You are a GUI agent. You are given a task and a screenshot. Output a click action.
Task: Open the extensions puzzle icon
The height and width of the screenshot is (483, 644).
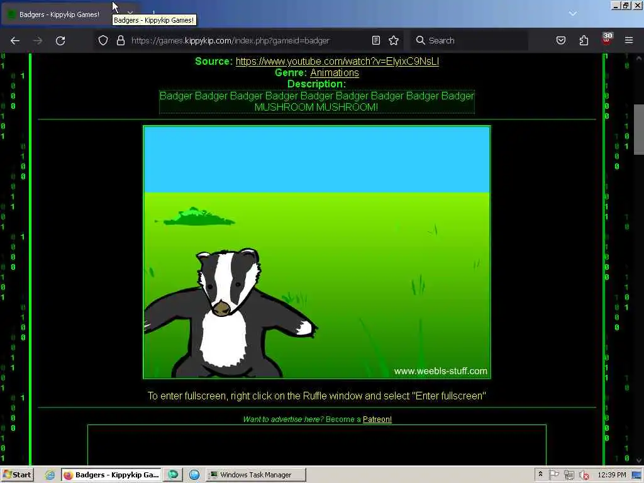(584, 40)
